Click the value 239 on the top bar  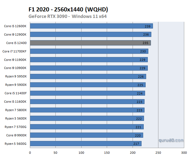tap(148, 26)
